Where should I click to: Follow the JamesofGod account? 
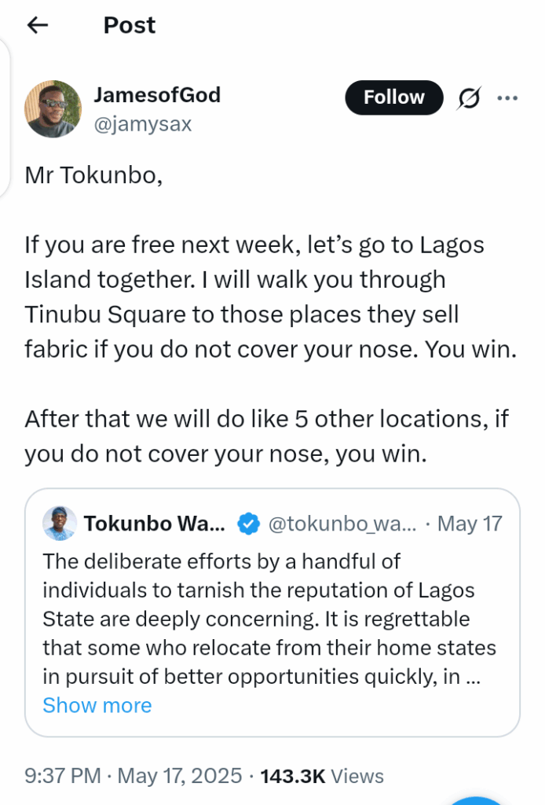[x=393, y=97]
